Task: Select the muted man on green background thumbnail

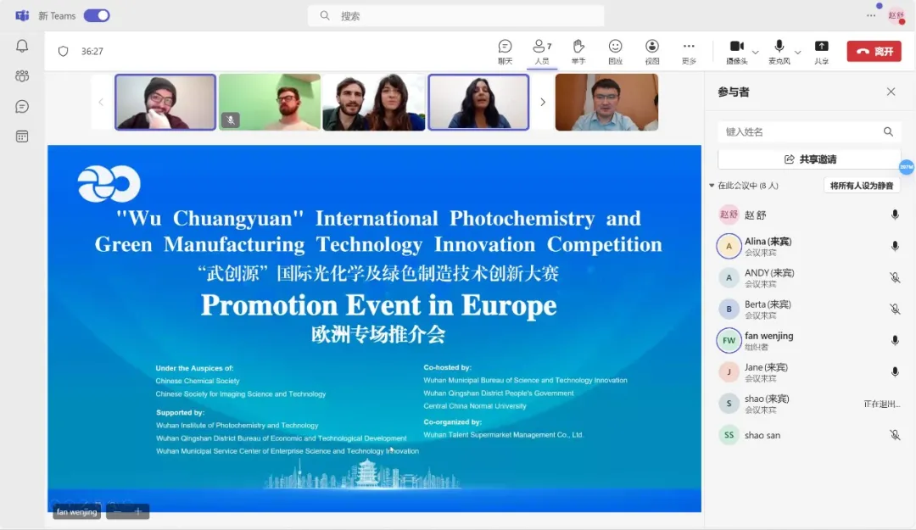Action: pyautogui.click(x=270, y=103)
